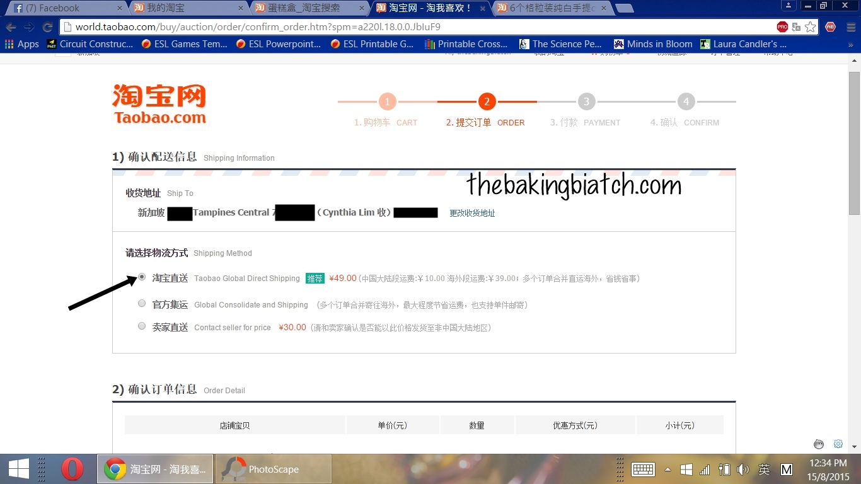Select Contact seller for price option
This screenshot has width=861, height=484.
[142, 326]
